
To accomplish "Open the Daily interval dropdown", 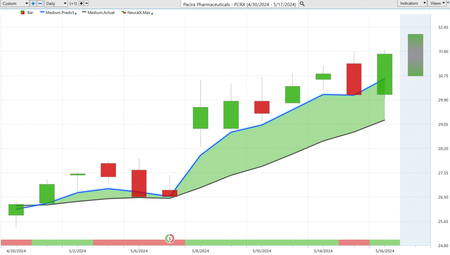I will click(57, 4).
